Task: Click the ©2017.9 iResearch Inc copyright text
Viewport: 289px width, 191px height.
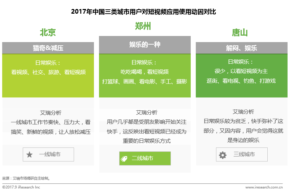Action: pyautogui.click(x=21, y=187)
